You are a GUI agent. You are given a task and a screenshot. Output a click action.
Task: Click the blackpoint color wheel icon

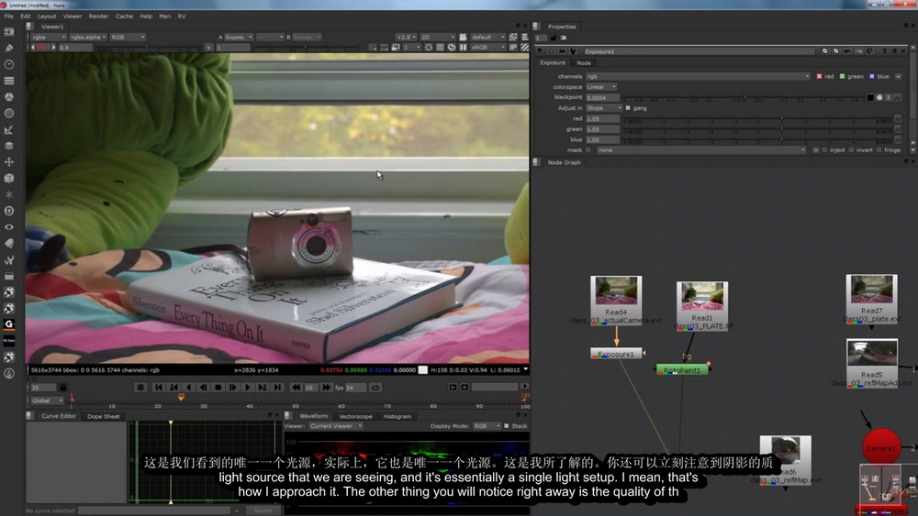(x=879, y=97)
